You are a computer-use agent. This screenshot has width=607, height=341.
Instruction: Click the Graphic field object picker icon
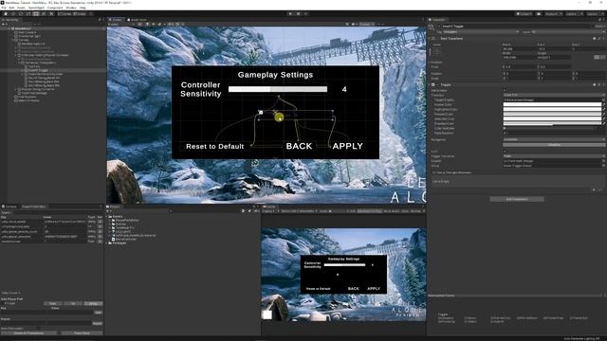(x=603, y=161)
